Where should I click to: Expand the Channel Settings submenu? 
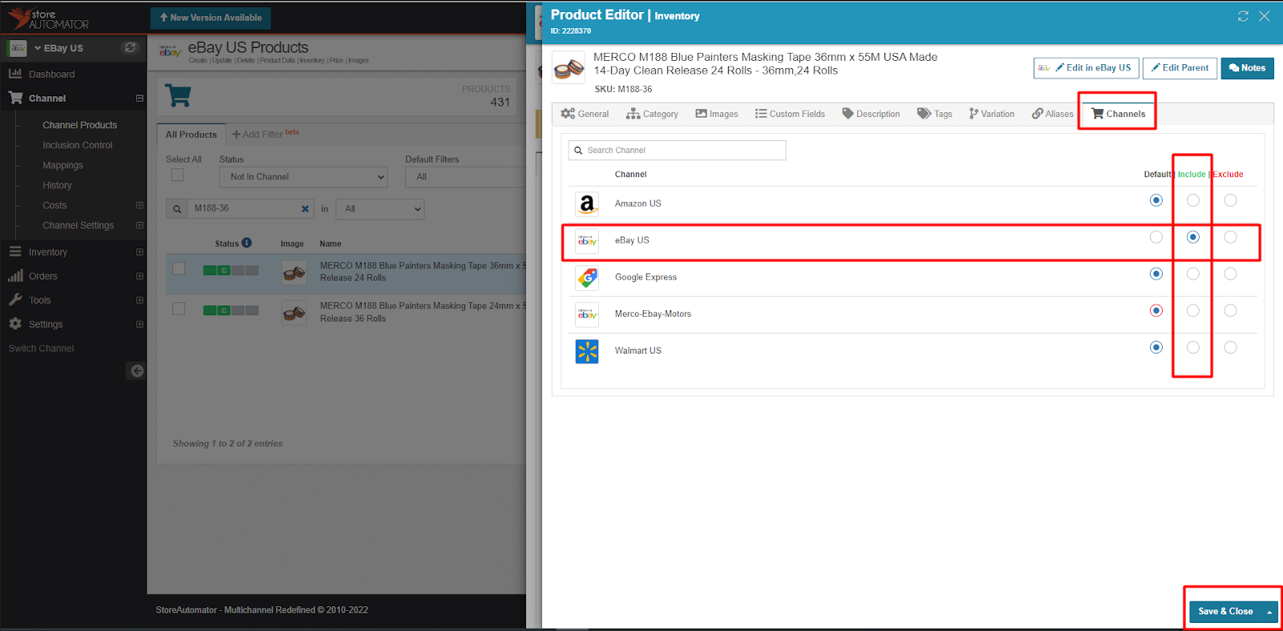tap(140, 225)
